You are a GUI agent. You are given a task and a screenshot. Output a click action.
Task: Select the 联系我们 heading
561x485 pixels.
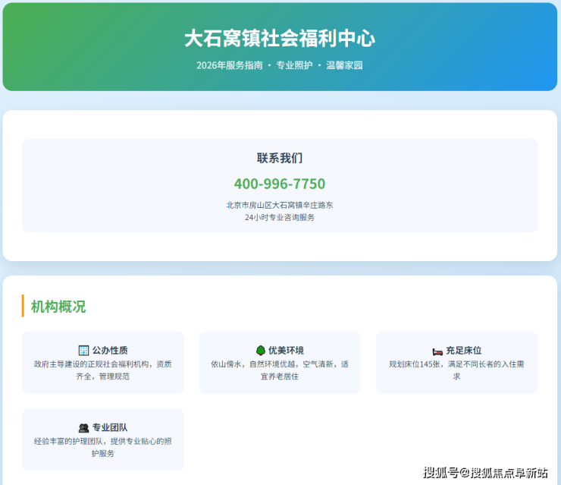coord(280,158)
